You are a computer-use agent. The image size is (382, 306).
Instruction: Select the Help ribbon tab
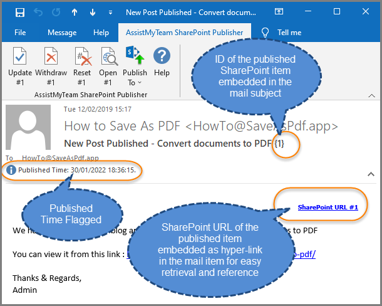point(101,33)
